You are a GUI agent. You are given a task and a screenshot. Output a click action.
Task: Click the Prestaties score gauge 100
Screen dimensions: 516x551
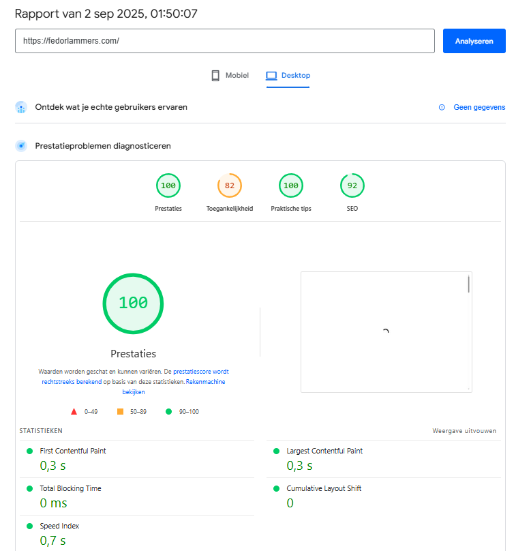(x=168, y=185)
